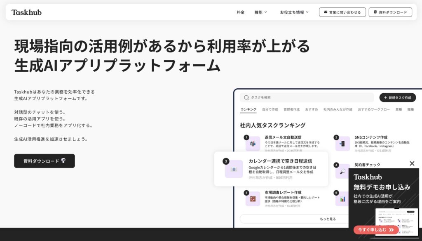Viewport: 422px width, 241px height.
Task: Click the abacus icon for 市場調査レポート作成
Action: (253, 198)
